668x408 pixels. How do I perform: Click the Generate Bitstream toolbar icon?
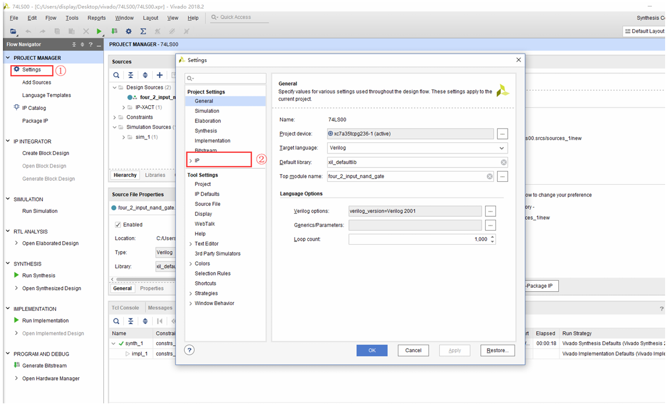coord(114,31)
